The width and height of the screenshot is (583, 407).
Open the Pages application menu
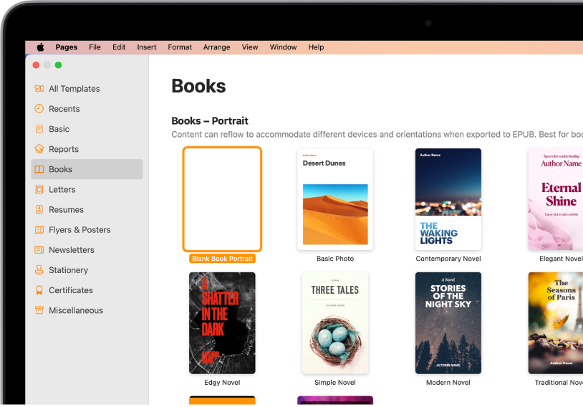tap(67, 47)
